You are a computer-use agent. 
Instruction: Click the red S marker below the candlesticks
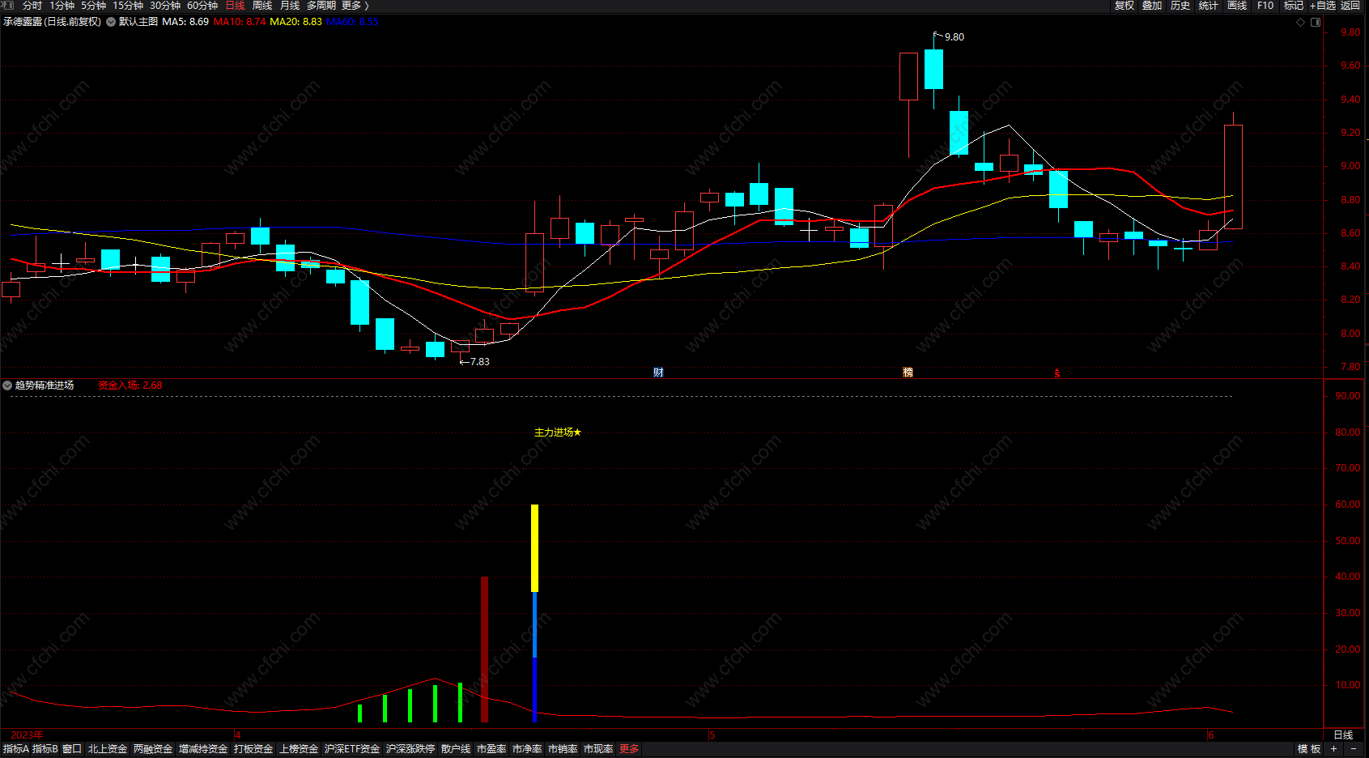(x=1057, y=373)
